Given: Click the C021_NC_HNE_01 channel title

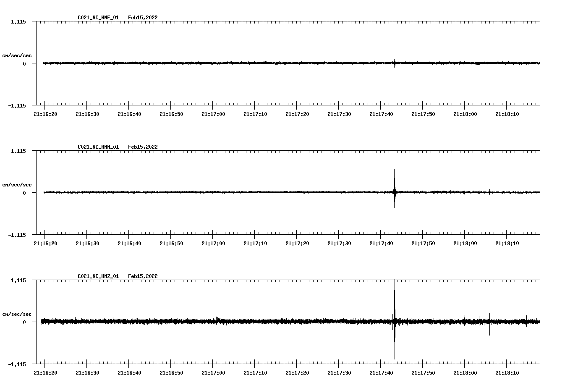Looking at the screenshot, I should [x=98, y=18].
